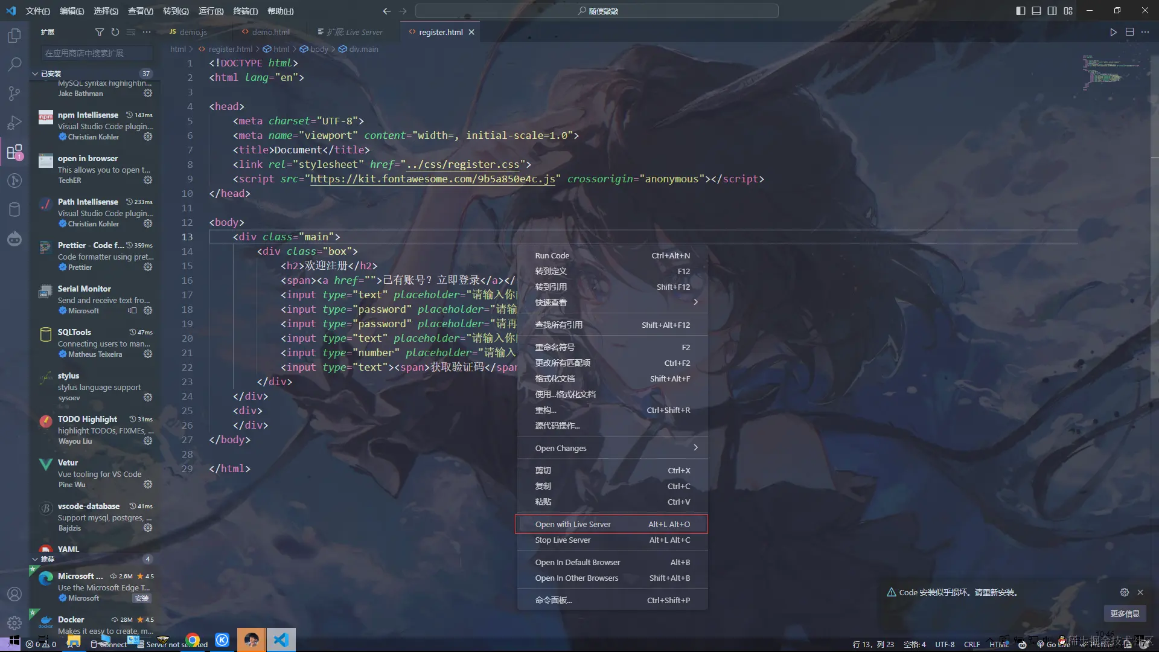Click 更多信息 more info button

(1125, 613)
